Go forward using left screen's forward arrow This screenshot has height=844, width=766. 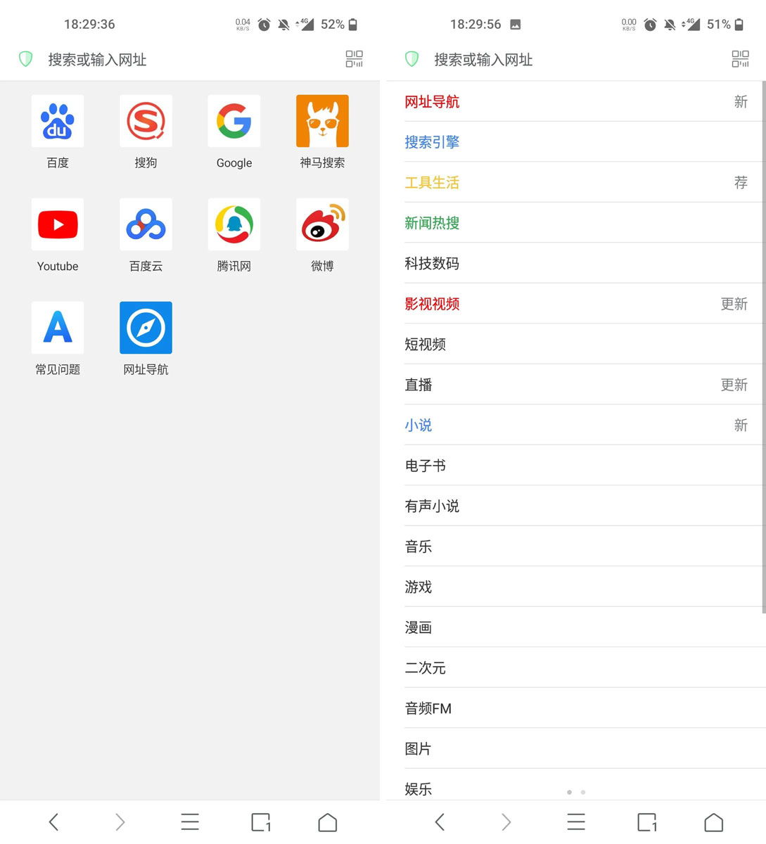tap(120, 822)
